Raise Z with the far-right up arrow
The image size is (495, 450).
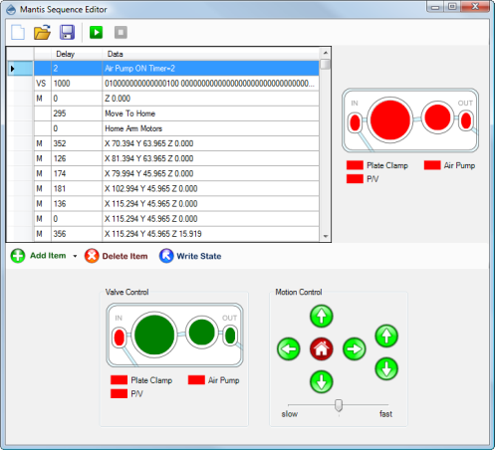click(386, 336)
